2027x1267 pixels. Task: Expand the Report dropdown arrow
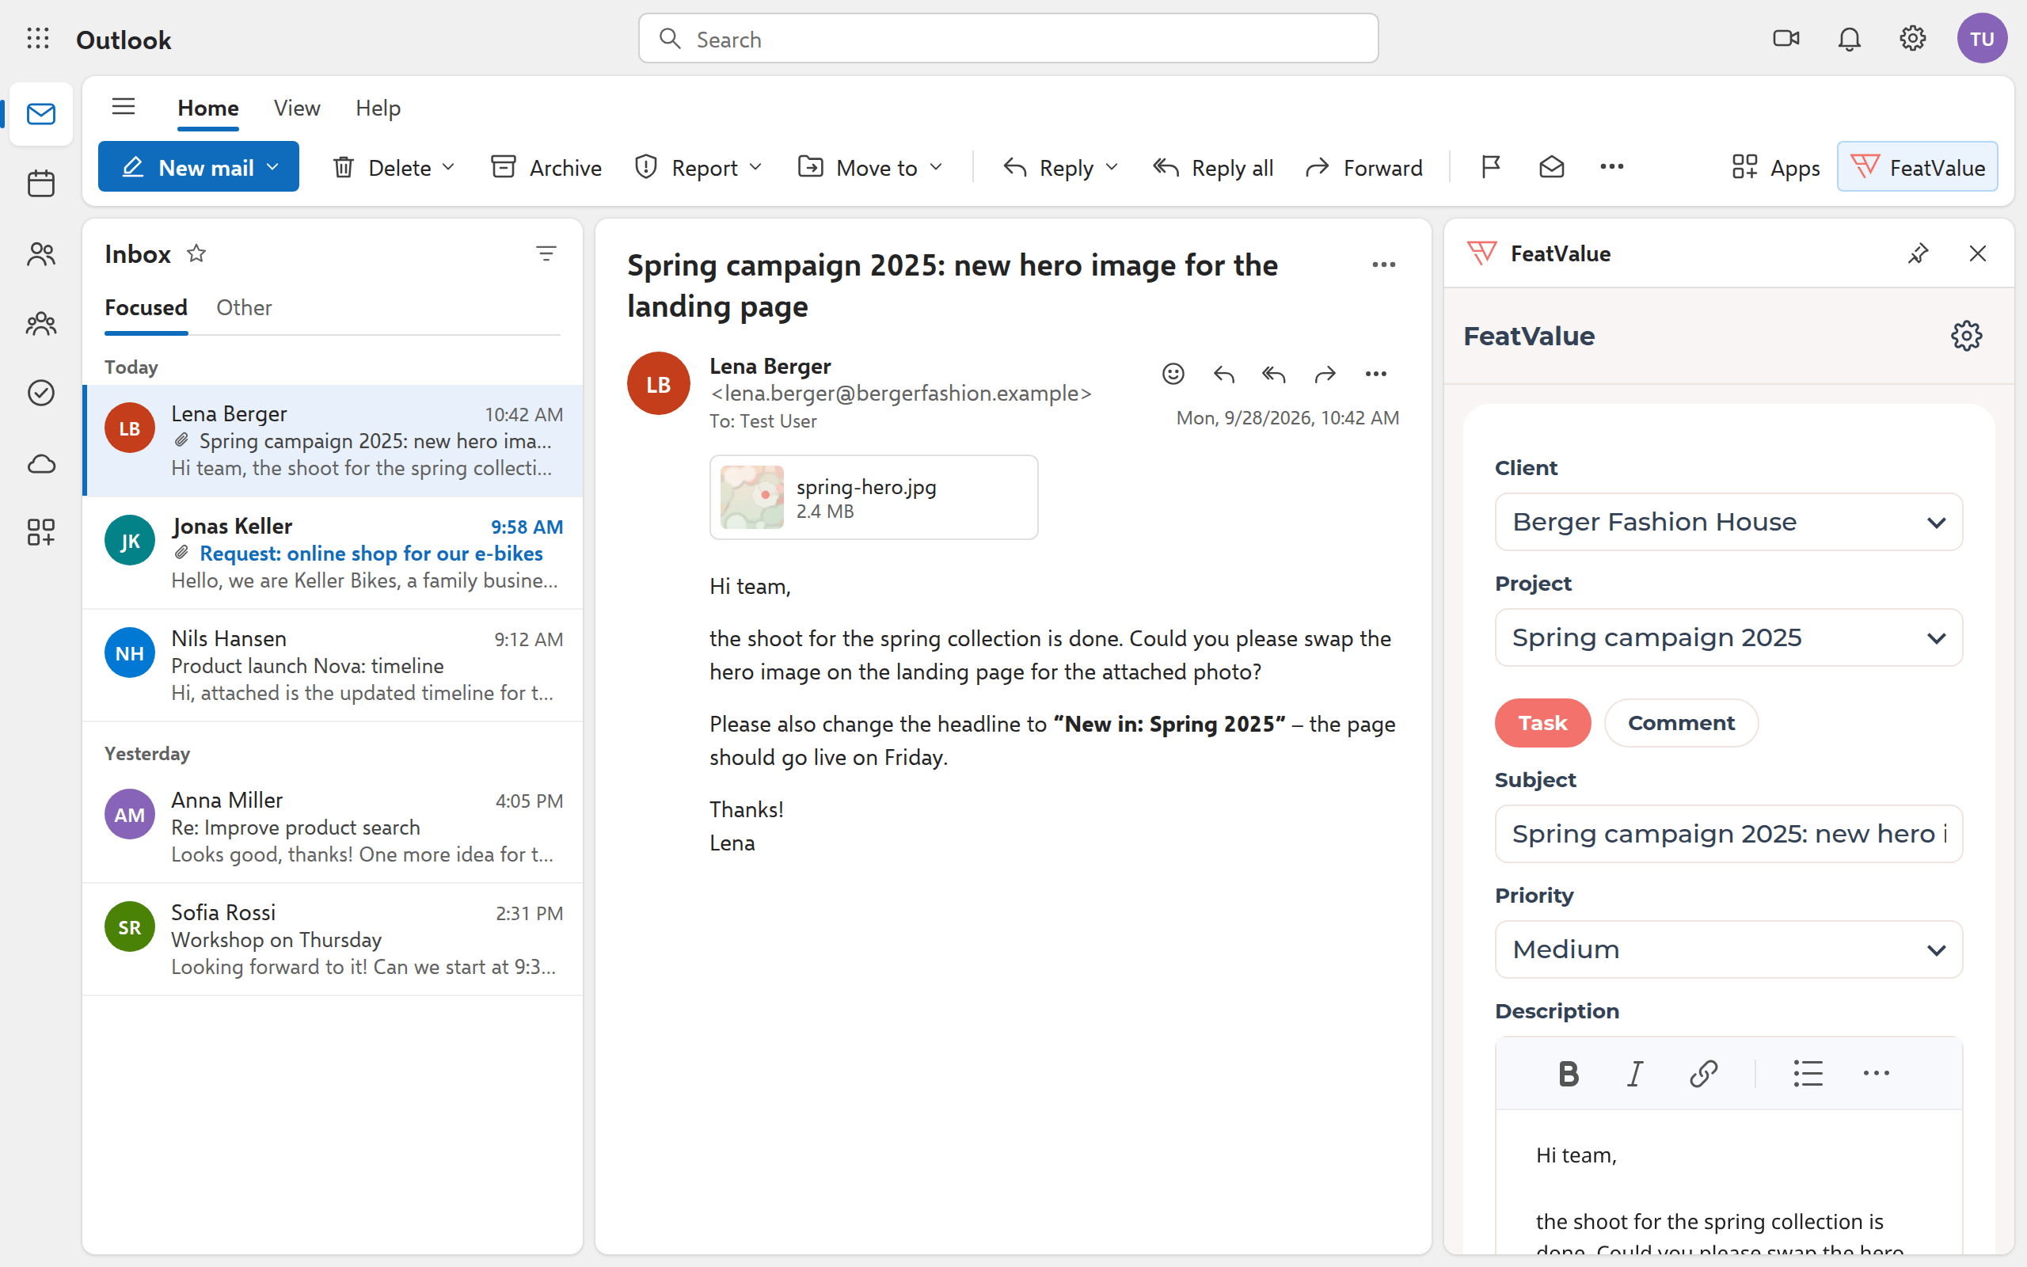point(755,167)
